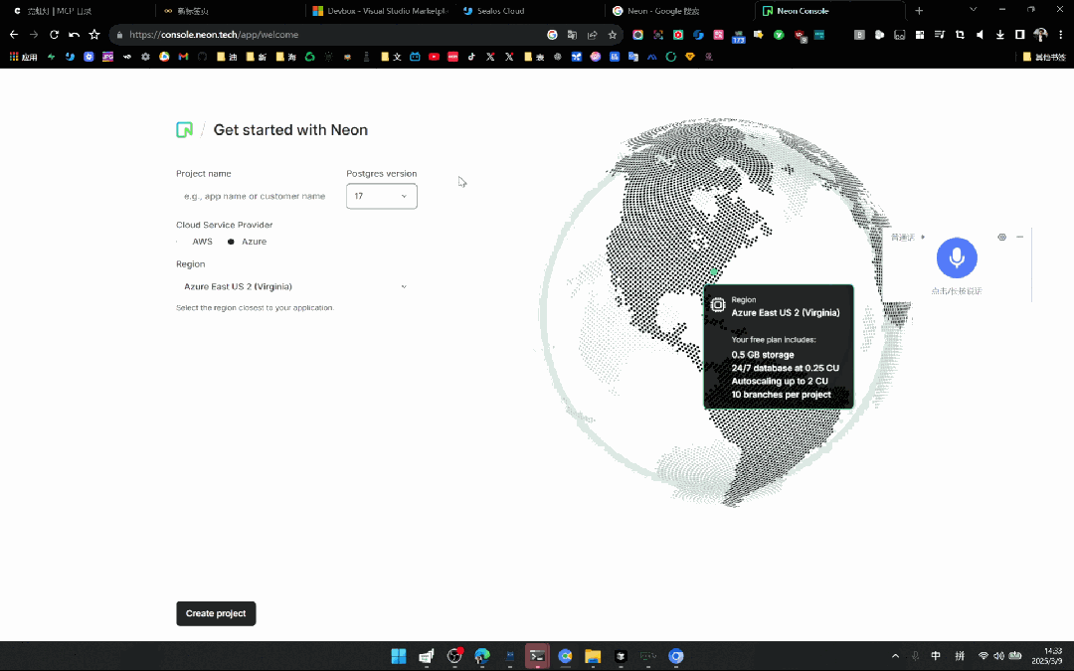Open the YouTube bookmark icon

pos(434,57)
